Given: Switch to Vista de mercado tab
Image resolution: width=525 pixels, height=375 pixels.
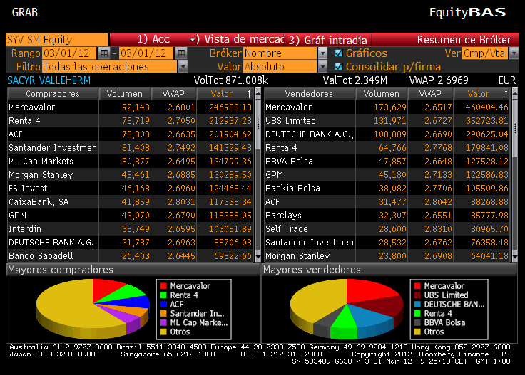Looking at the screenshot, I should (240, 39).
